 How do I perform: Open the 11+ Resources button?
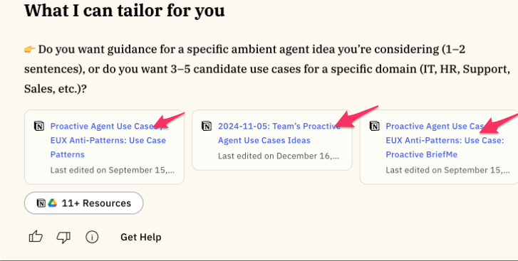click(x=83, y=203)
